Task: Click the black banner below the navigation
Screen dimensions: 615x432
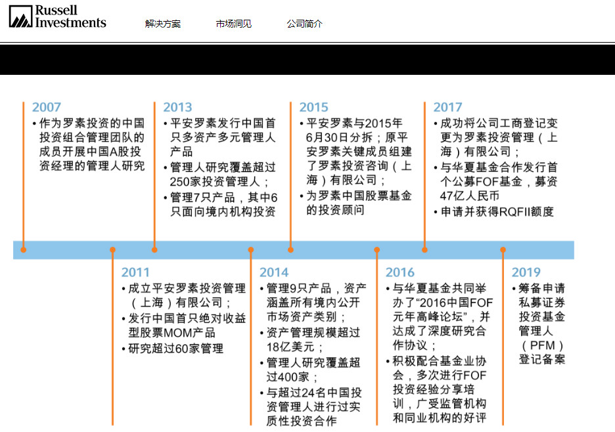Action: click(x=307, y=60)
